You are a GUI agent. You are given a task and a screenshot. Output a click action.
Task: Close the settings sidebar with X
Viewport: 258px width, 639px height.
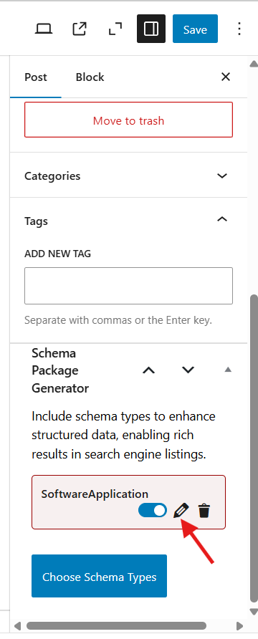(x=226, y=77)
